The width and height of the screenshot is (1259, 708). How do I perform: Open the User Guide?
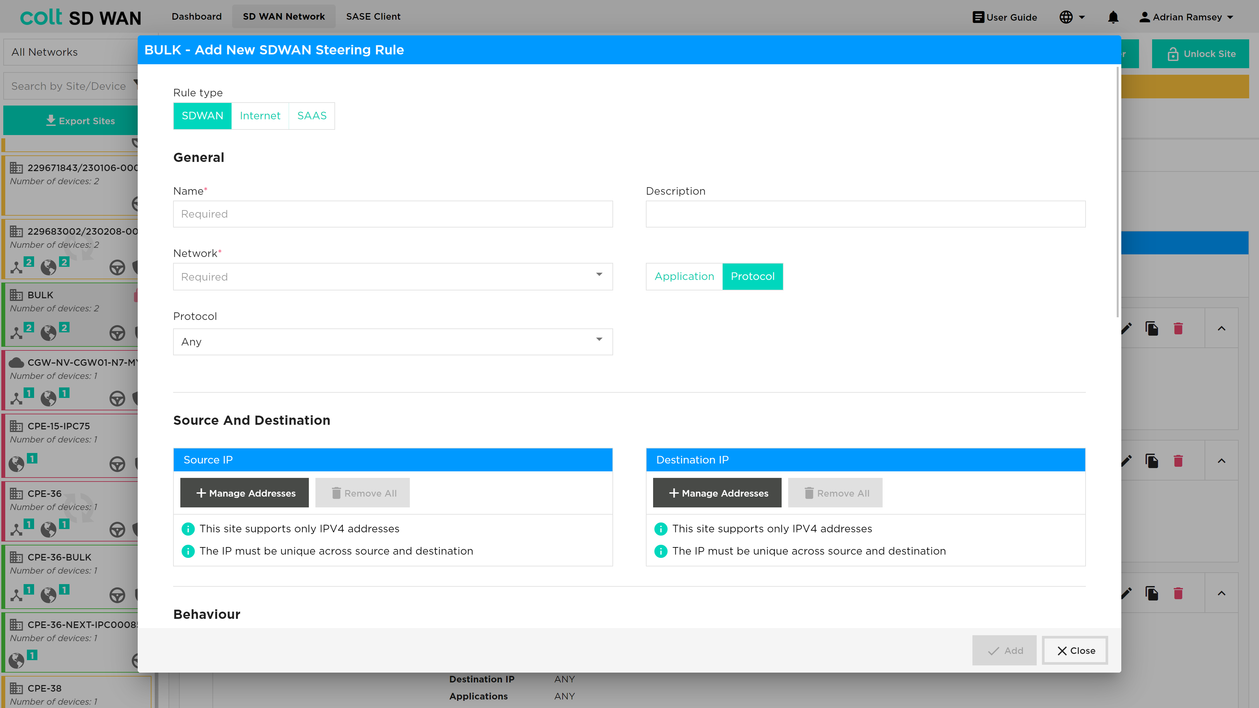[1004, 17]
